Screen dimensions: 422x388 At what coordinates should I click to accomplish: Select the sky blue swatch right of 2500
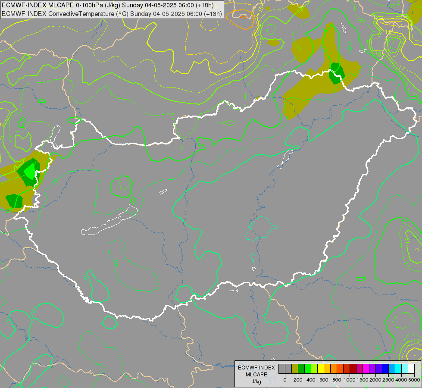point(392,369)
